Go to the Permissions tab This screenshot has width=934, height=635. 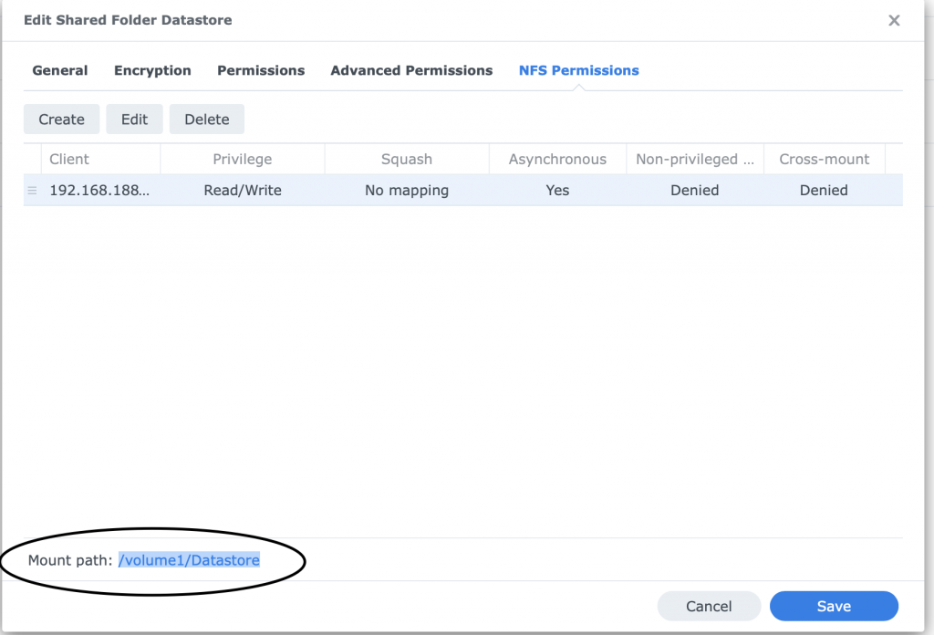point(261,70)
